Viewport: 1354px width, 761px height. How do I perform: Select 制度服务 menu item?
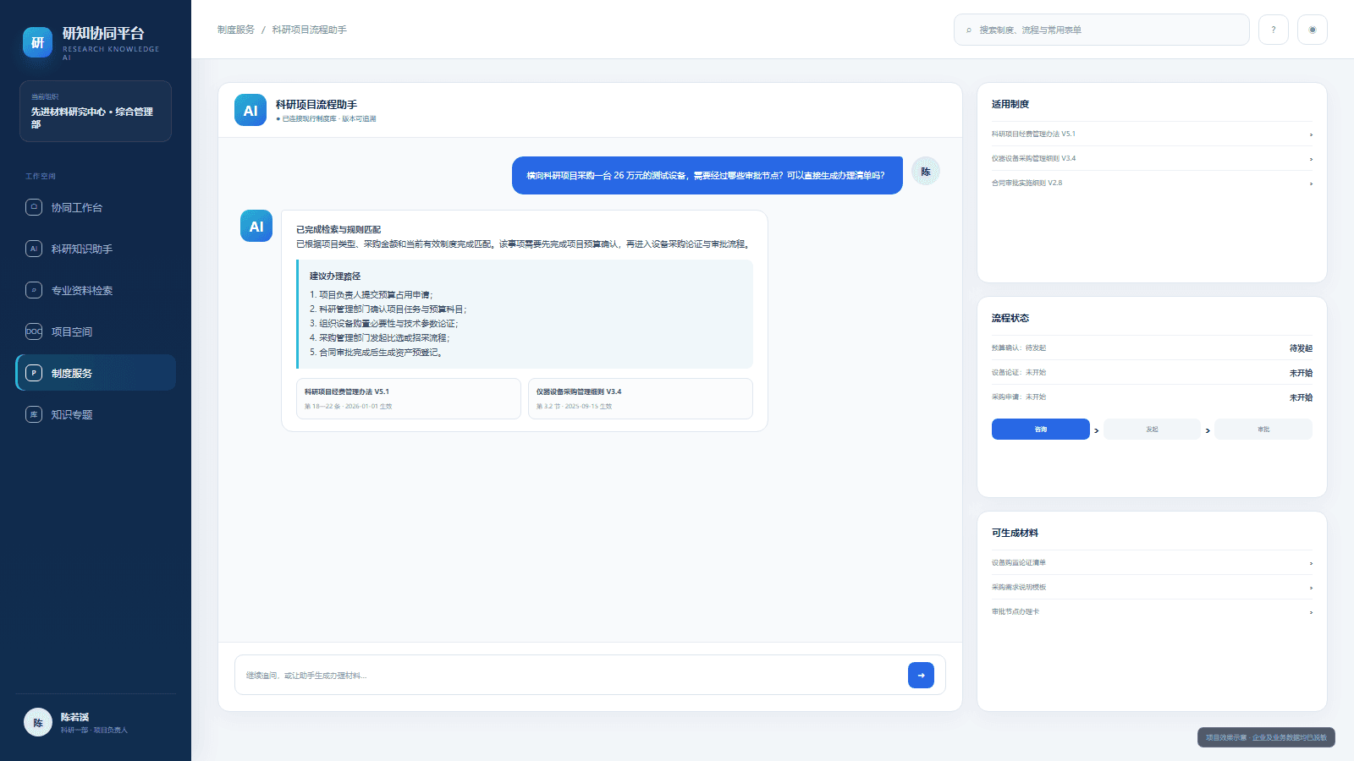96,373
